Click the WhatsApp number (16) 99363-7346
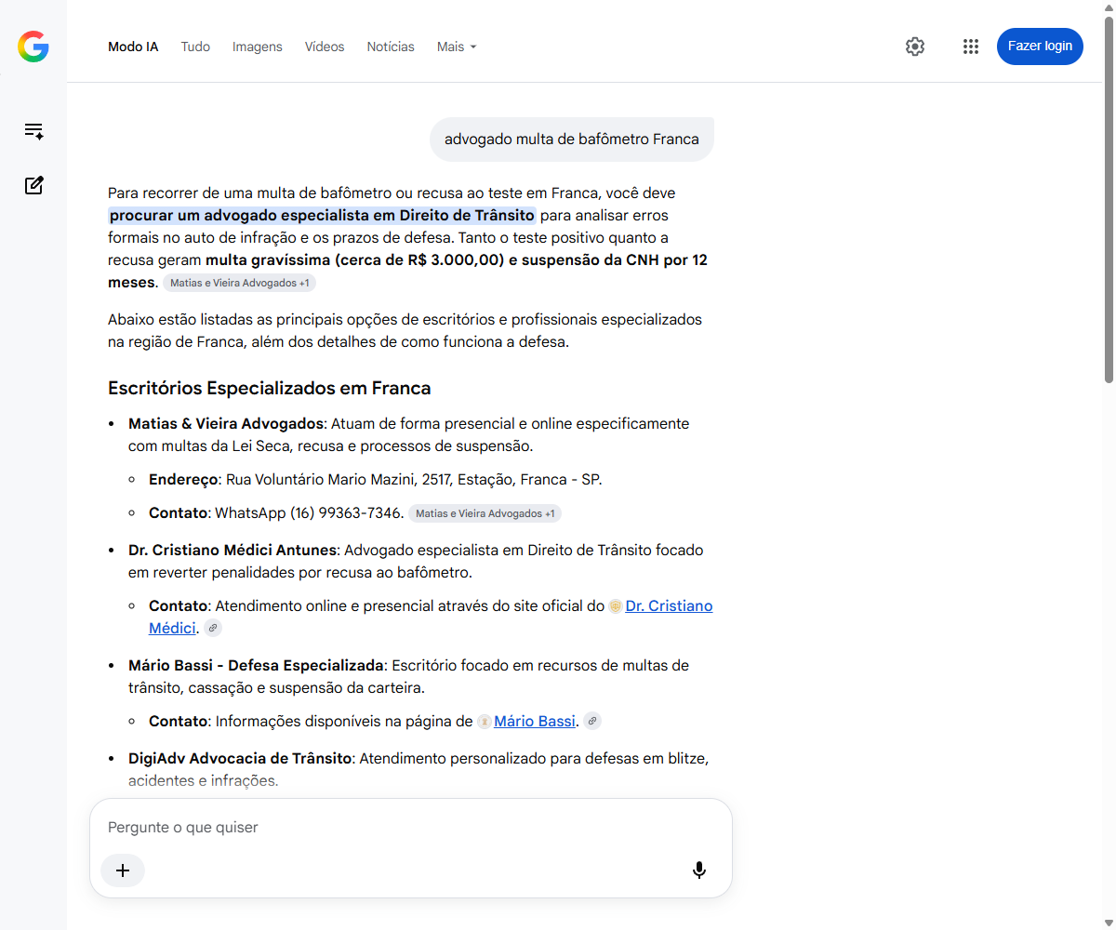Image resolution: width=1116 pixels, height=930 pixels. tap(345, 512)
